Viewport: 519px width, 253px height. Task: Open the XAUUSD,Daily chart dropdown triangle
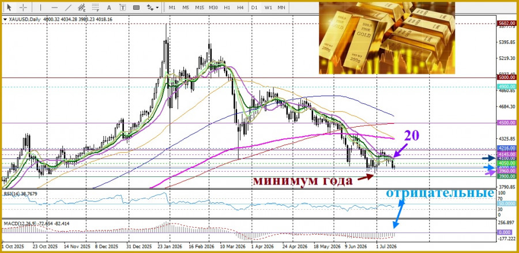(5, 19)
